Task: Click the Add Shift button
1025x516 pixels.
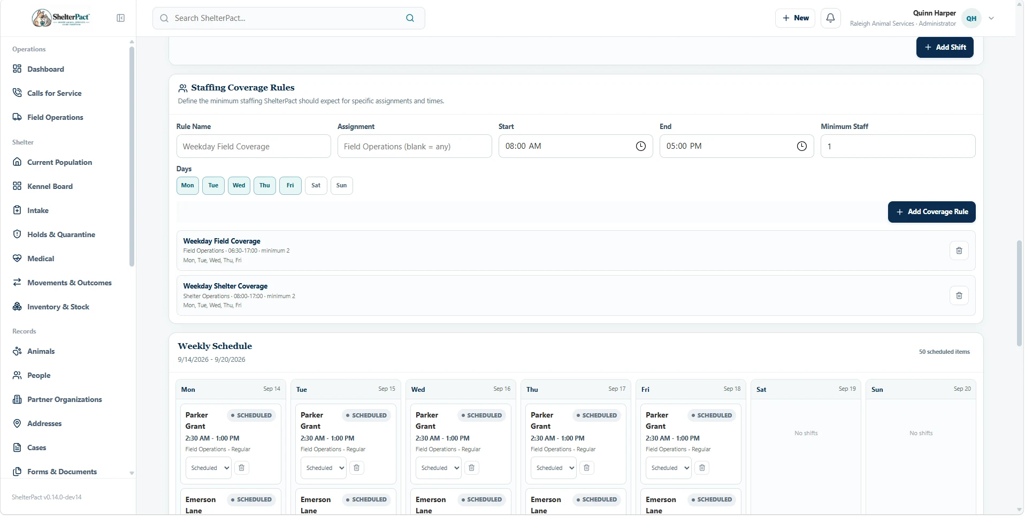Action: click(x=945, y=47)
